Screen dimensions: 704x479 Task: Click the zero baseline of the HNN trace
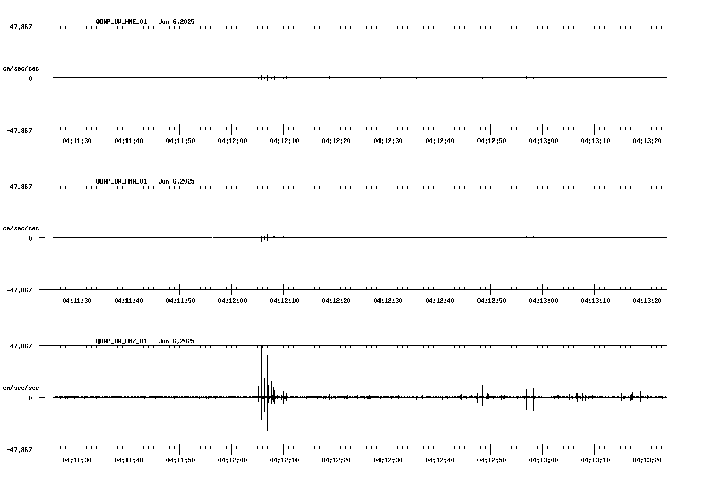(363, 237)
